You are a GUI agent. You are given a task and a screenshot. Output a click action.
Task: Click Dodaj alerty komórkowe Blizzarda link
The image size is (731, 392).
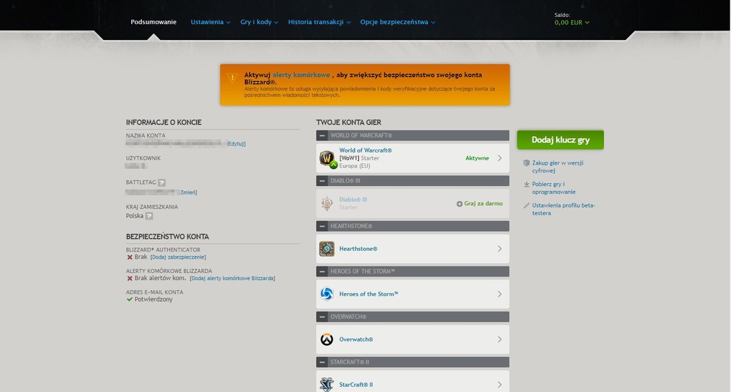click(x=232, y=279)
